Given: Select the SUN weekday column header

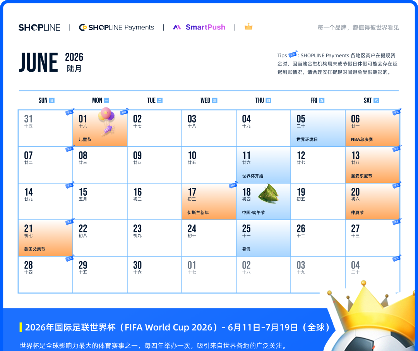Looking at the screenshot, I should 46,100.
